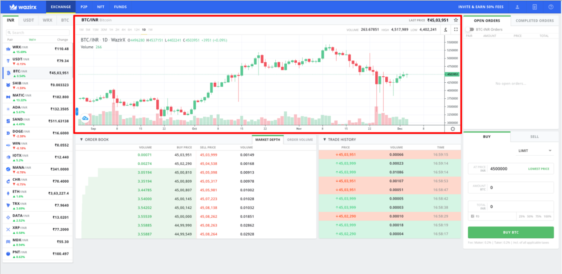
Task: Open chart settings gear icon
Action: click(x=453, y=129)
